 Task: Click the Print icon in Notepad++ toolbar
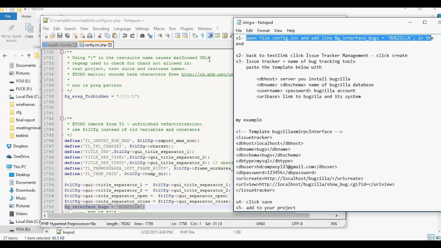(90, 35)
